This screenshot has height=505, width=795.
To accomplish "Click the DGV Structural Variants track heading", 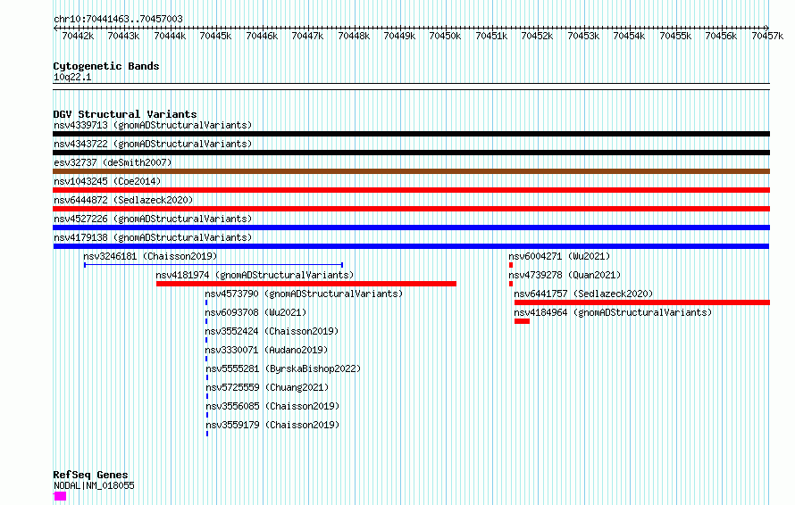I will coord(125,114).
